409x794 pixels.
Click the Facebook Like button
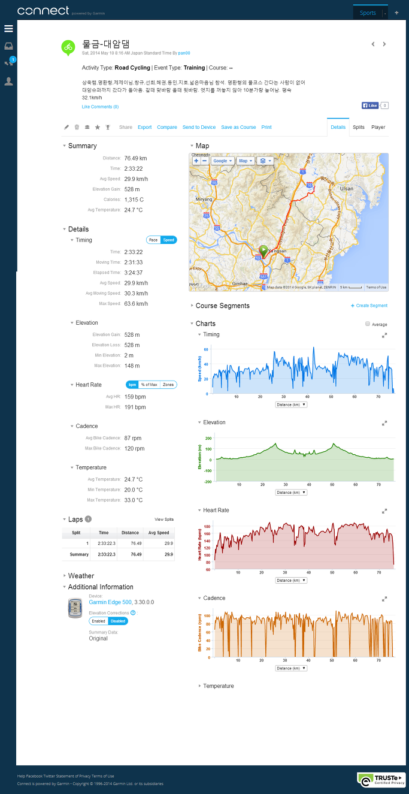(x=369, y=105)
